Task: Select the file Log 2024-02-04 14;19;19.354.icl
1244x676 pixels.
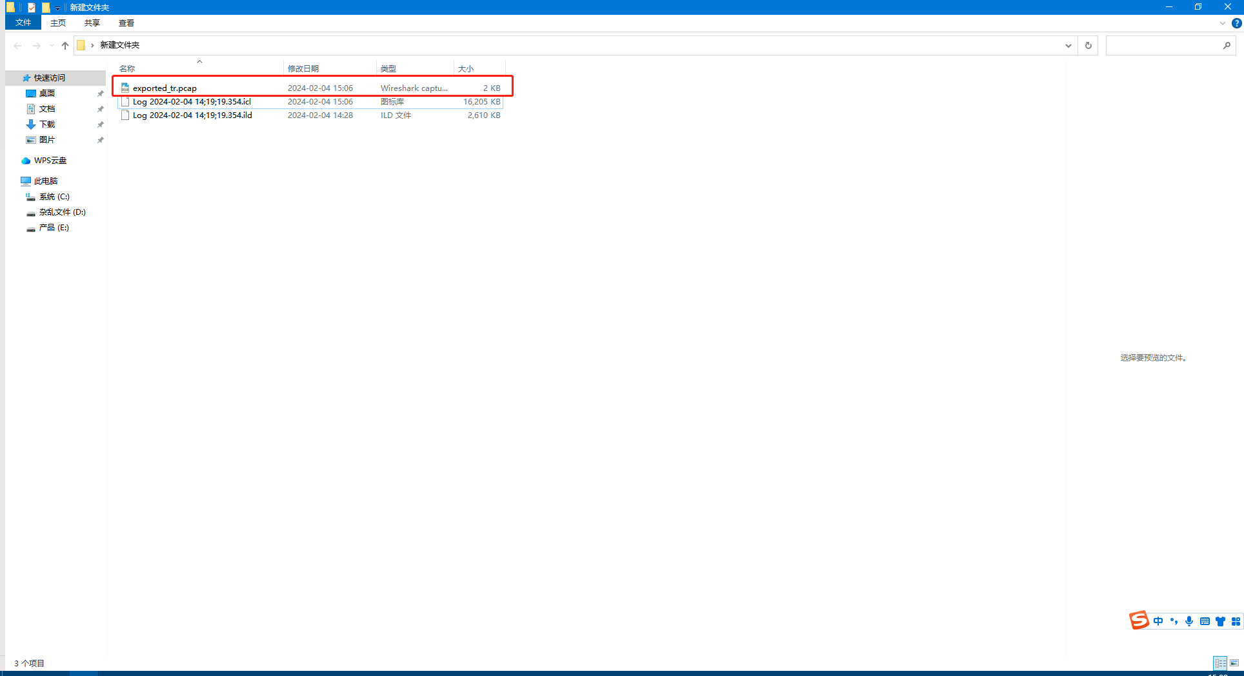Action: click(310, 102)
